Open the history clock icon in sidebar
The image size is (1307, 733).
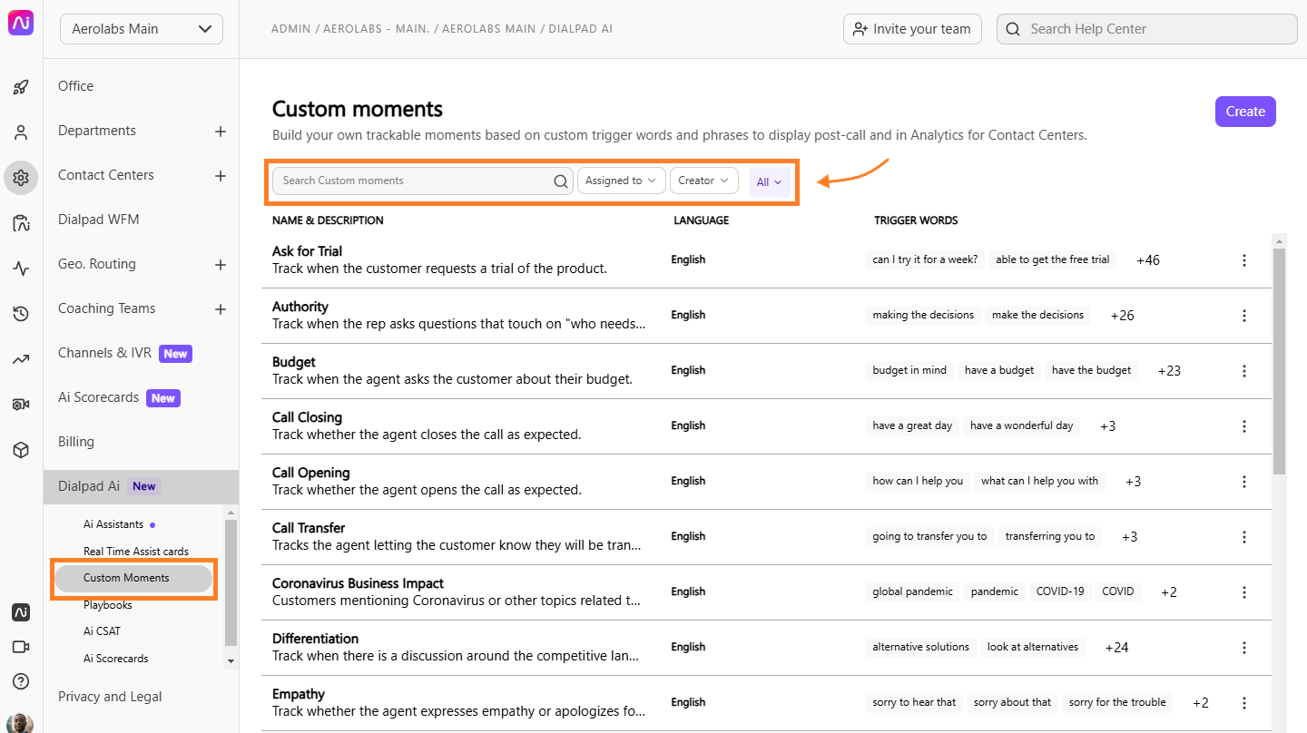(21, 314)
